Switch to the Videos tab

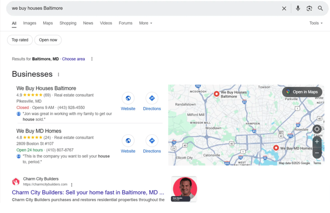click(x=106, y=23)
